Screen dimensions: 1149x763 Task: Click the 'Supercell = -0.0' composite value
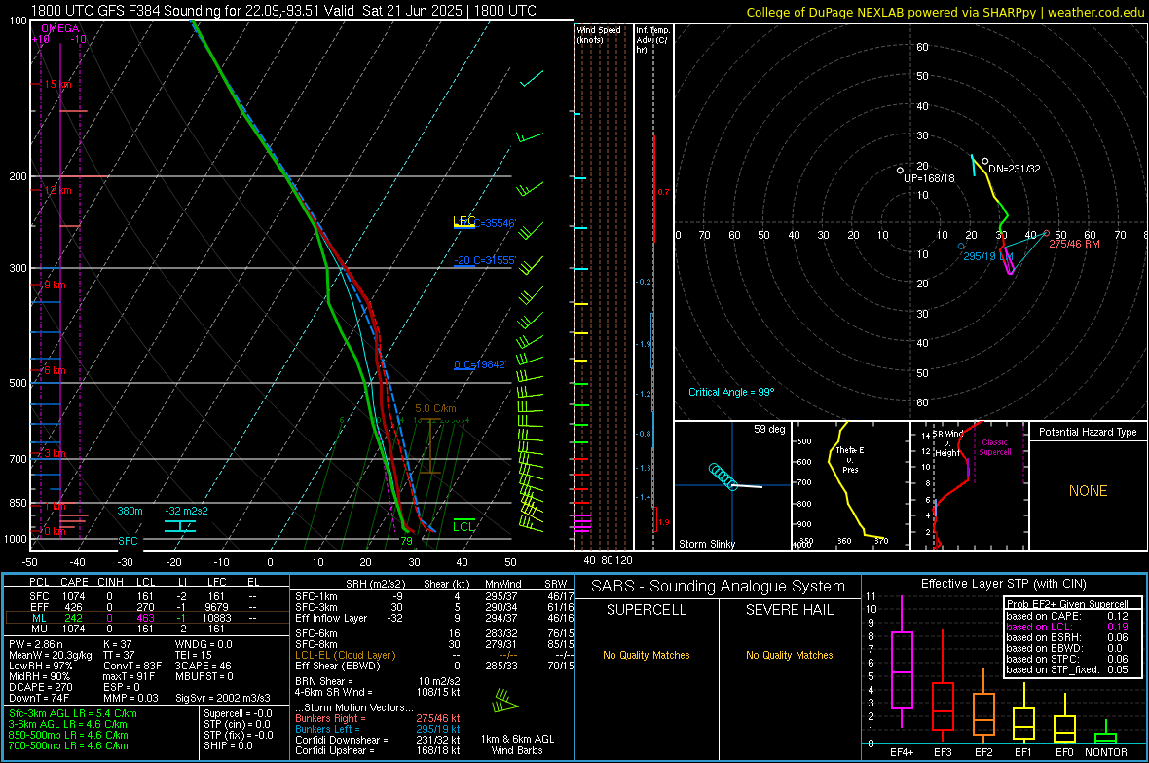coord(238,713)
